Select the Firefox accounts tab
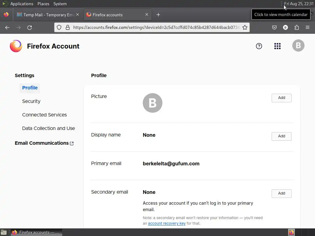Image resolution: width=315 pixels, height=236 pixels. tap(117, 15)
